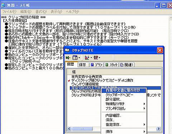Screen dimensions: 172x134
Task: Click the horizontal scrollbar thumb in history list
Action: pos(82,129)
